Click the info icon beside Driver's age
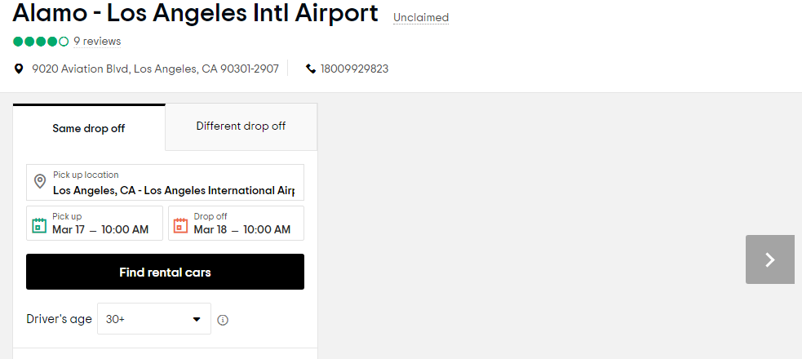Screen dimensions: 802x359 [x=223, y=320]
